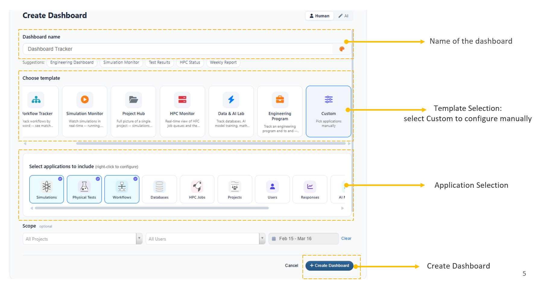538x283 pixels.
Task: Expand the All Users dropdown
Action: [262, 239]
